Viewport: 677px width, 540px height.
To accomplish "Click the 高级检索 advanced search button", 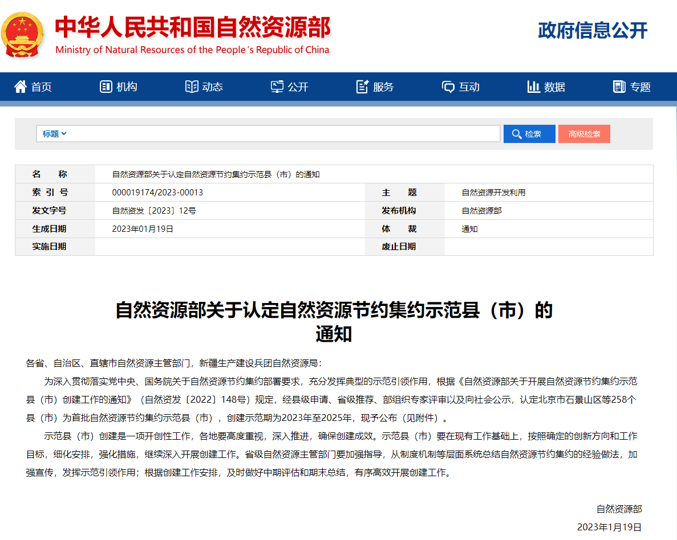I will tap(584, 134).
